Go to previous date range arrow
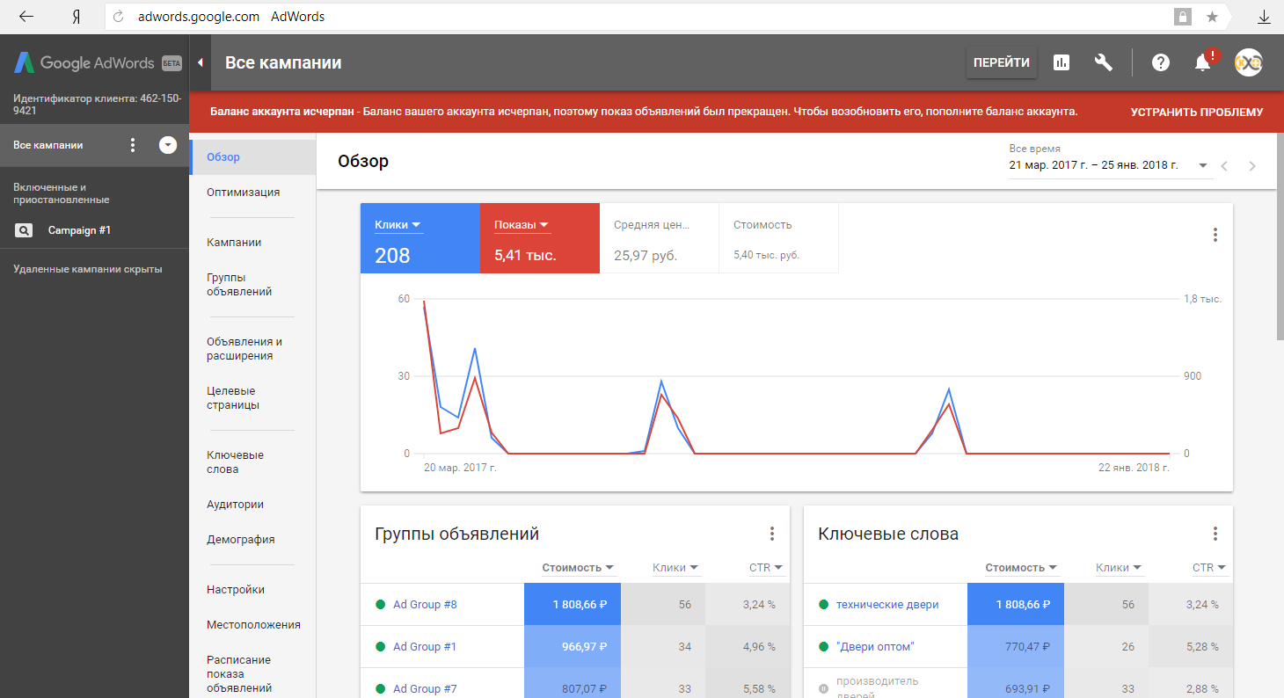 click(x=1224, y=165)
